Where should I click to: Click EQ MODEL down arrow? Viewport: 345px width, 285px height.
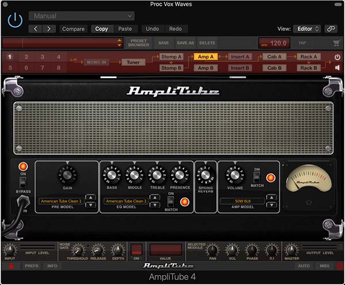click(155, 205)
